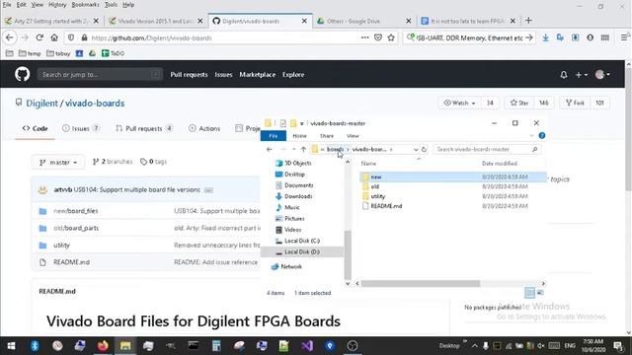
Task: Go to Firefox home page
Action: click(54, 37)
